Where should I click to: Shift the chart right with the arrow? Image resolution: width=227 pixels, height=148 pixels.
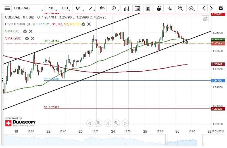pyautogui.click(x=211, y=8)
